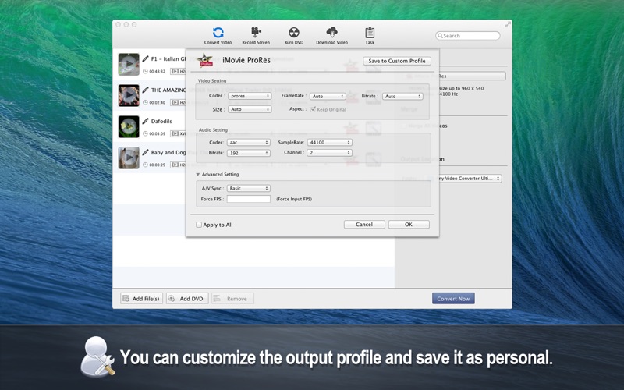624x390 pixels.
Task: Click the pencil icon next to F1 – Italian
Action: 146,58
